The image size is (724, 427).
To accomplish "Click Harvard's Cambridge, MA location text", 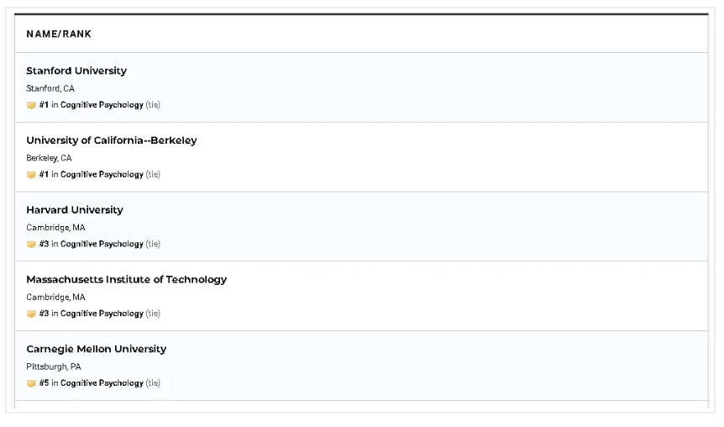I will 55,228.
